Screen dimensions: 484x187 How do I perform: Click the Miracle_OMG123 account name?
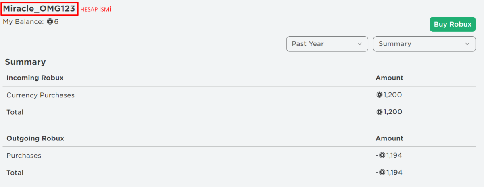pyautogui.click(x=39, y=9)
